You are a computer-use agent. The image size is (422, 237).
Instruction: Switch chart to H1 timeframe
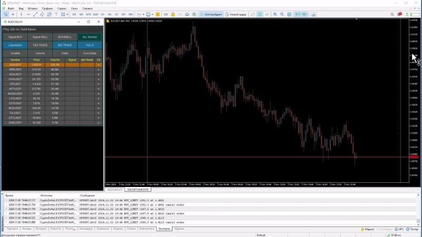click(x=102, y=15)
